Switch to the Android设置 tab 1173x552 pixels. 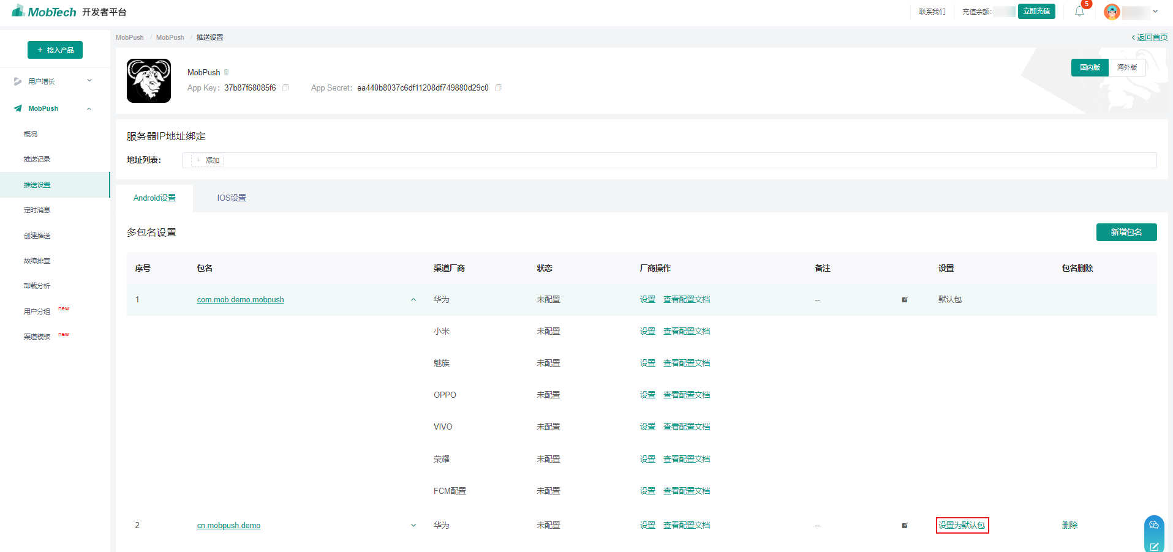click(154, 198)
